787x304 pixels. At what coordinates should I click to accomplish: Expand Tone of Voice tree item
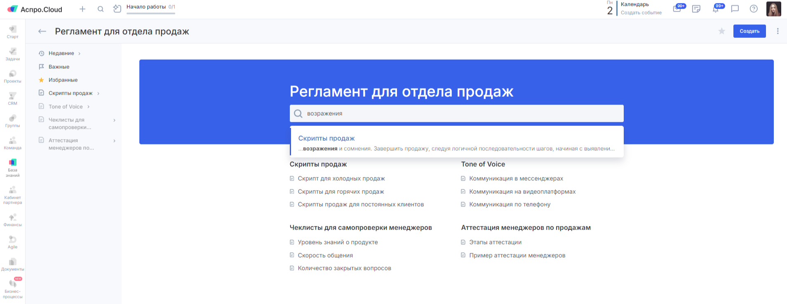tap(88, 107)
